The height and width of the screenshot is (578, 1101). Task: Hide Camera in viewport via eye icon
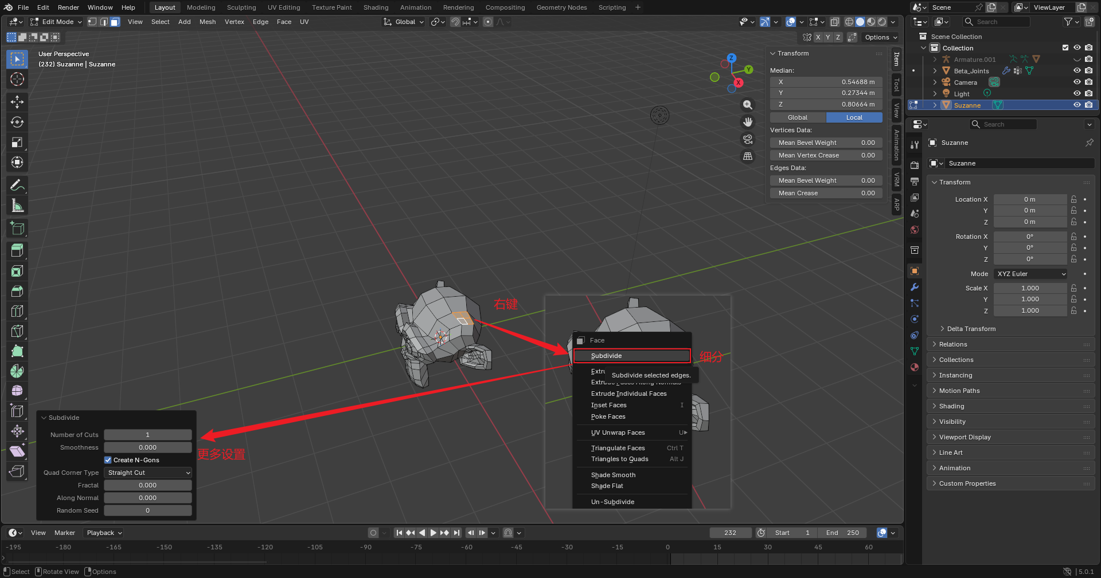[1077, 82]
